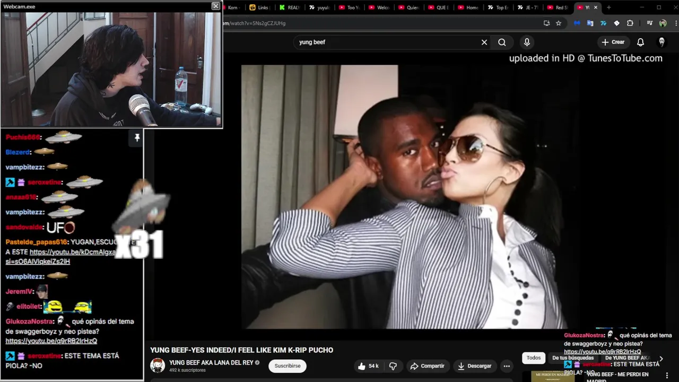The height and width of the screenshot is (382, 679).
Task: Open the browser Extensions puzzle icon
Action: (630, 23)
